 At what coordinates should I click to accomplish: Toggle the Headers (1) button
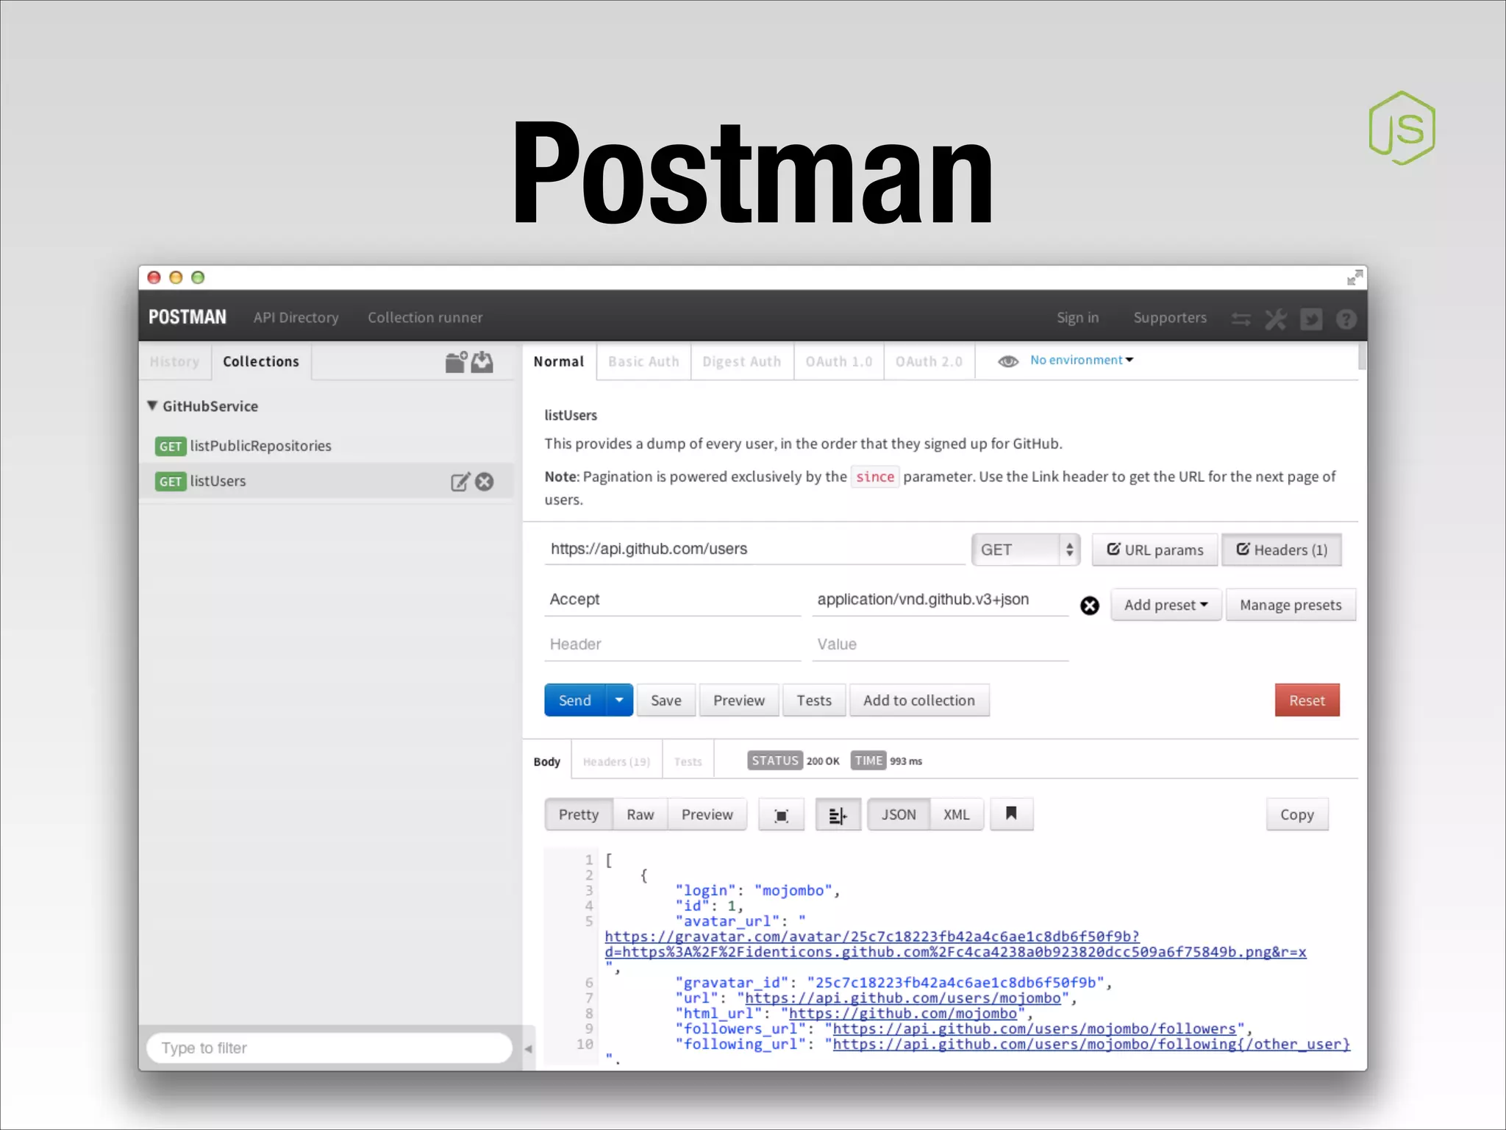(1282, 550)
